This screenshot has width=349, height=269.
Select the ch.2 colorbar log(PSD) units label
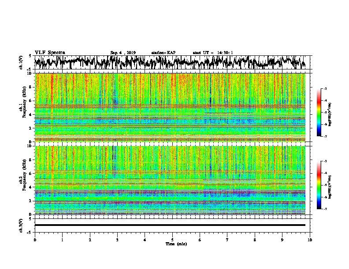tap(330, 187)
